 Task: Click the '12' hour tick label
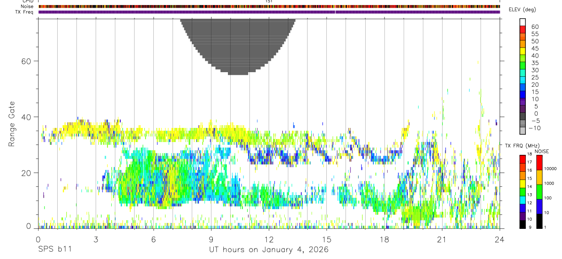point(269,239)
